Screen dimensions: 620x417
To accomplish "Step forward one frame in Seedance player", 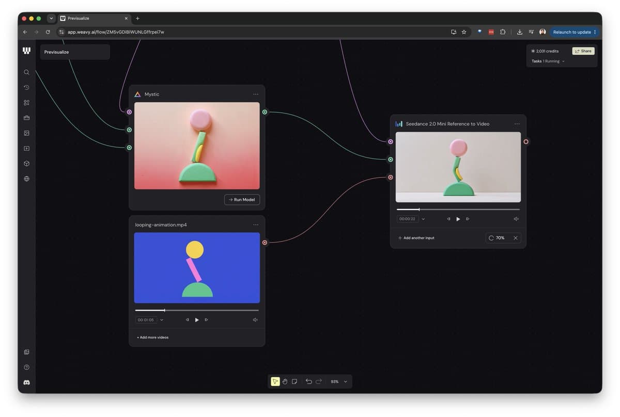I will (468, 219).
